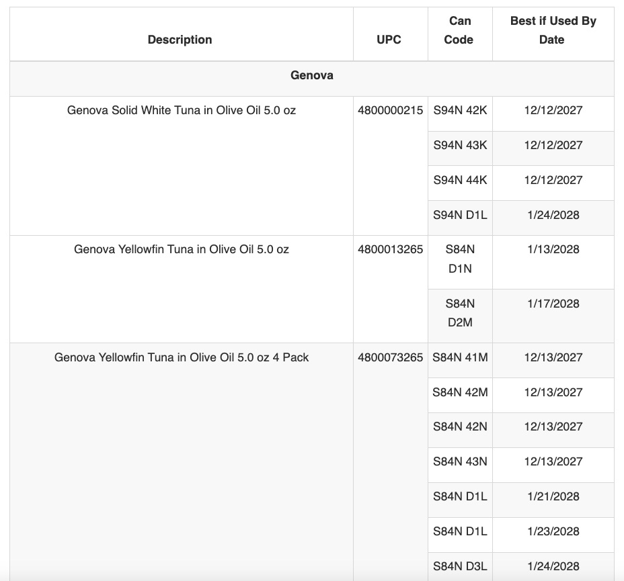Click Yellowfin Tuna 4 Pack description

[x=182, y=357]
